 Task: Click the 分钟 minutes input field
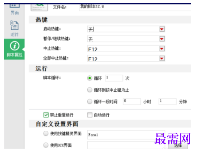tap(168, 101)
